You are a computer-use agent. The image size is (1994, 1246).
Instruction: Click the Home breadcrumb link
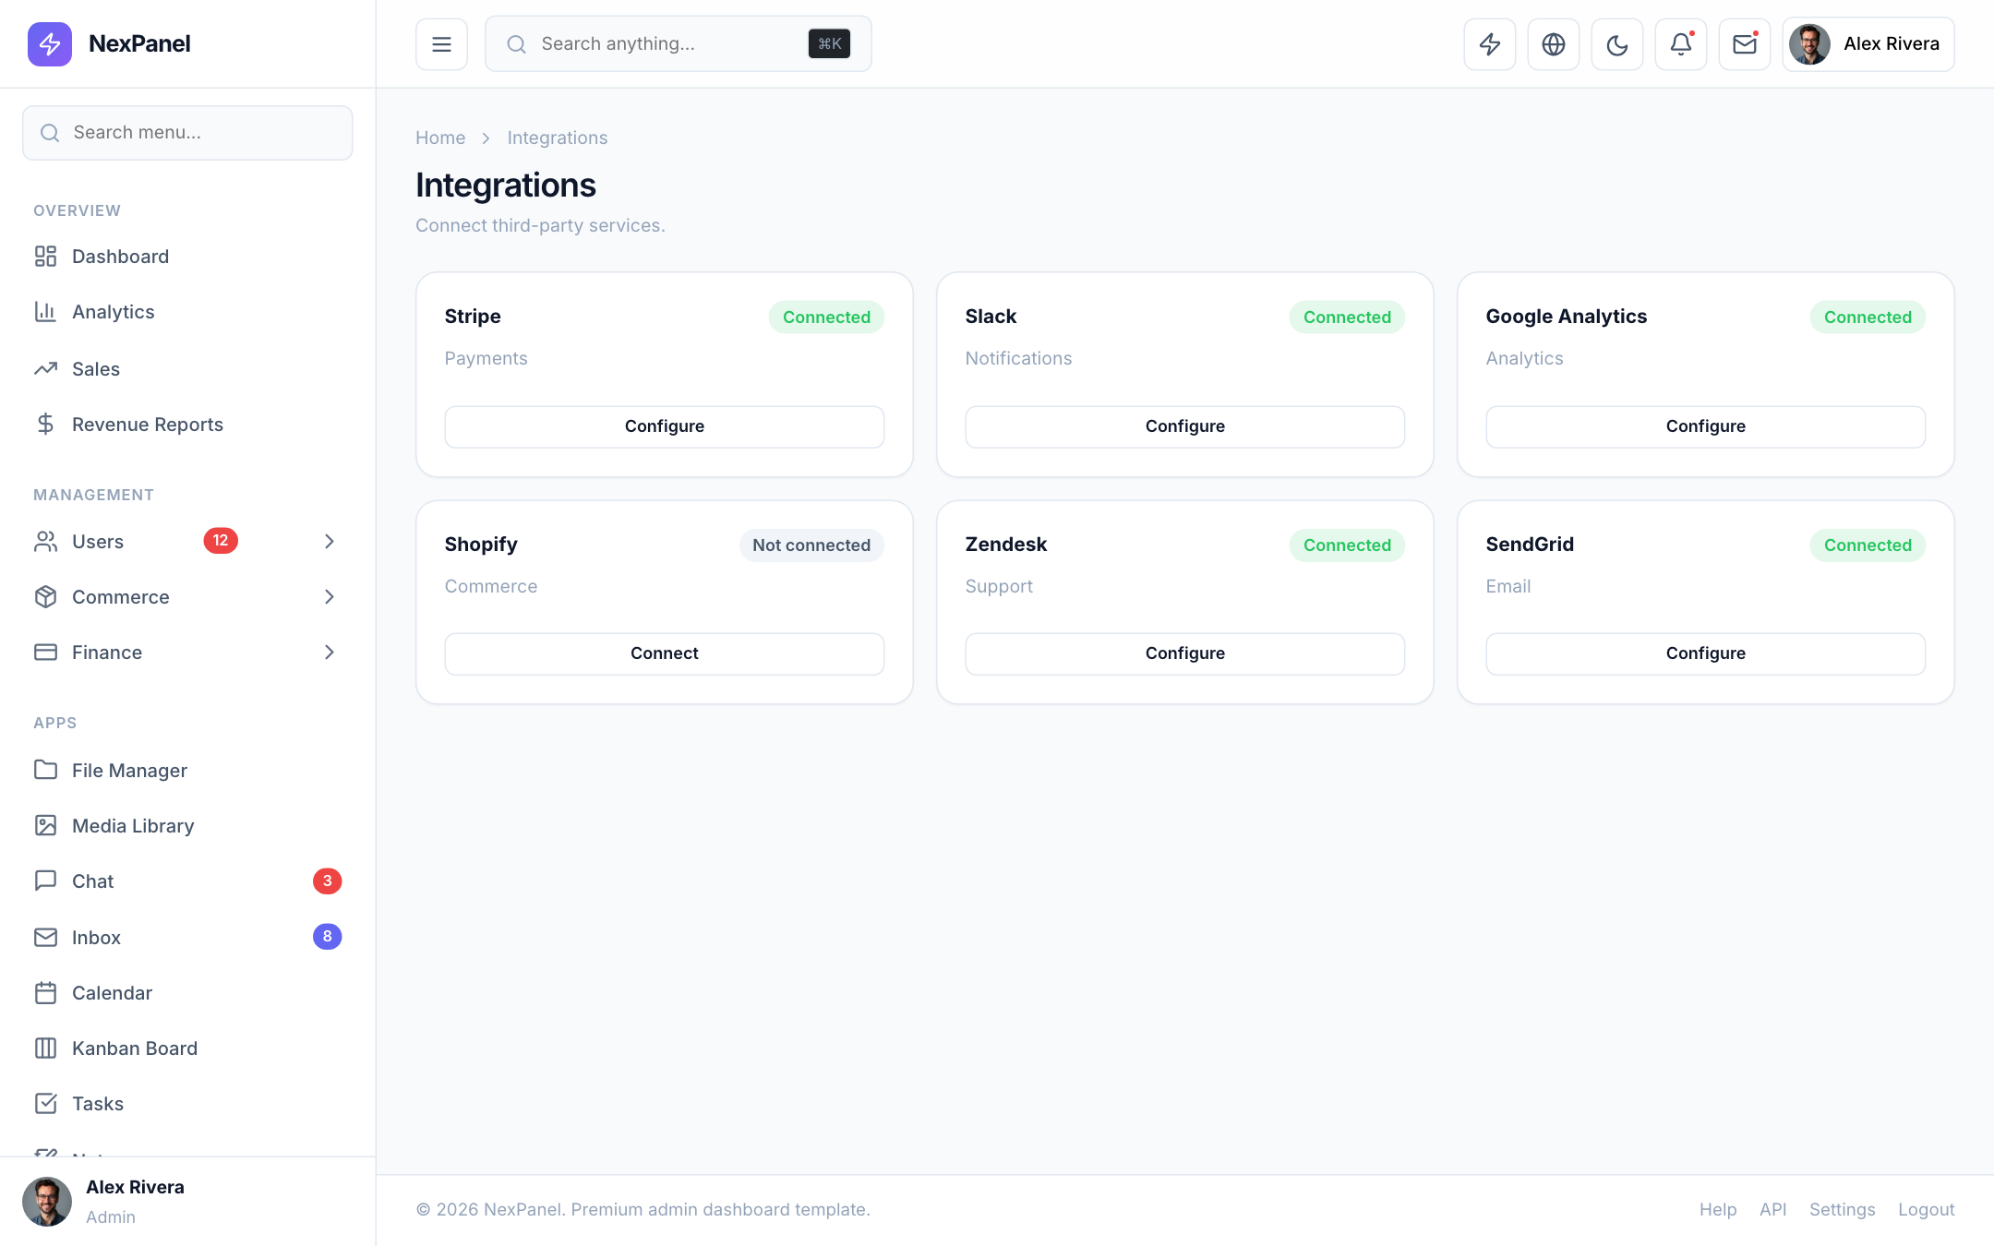[440, 138]
